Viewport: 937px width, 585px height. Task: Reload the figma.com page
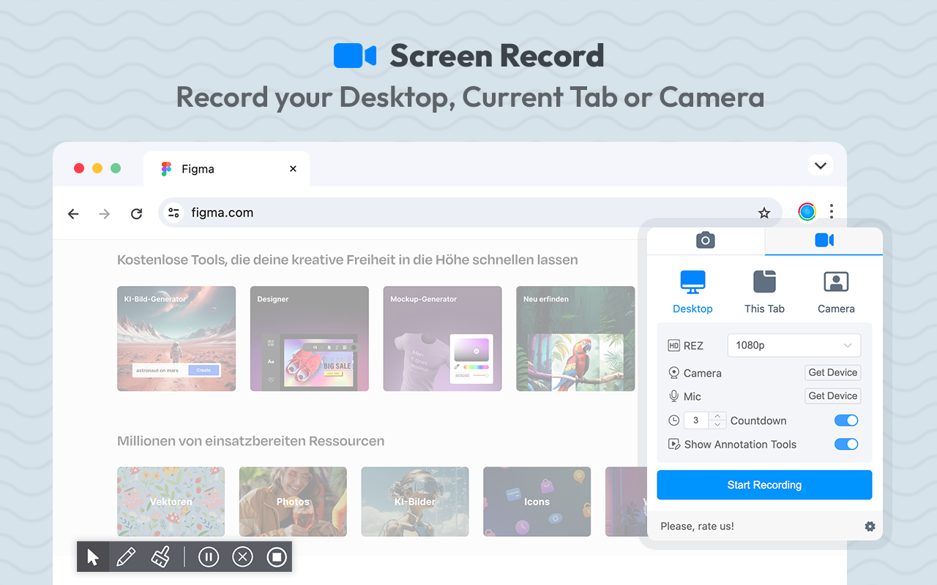(x=136, y=214)
